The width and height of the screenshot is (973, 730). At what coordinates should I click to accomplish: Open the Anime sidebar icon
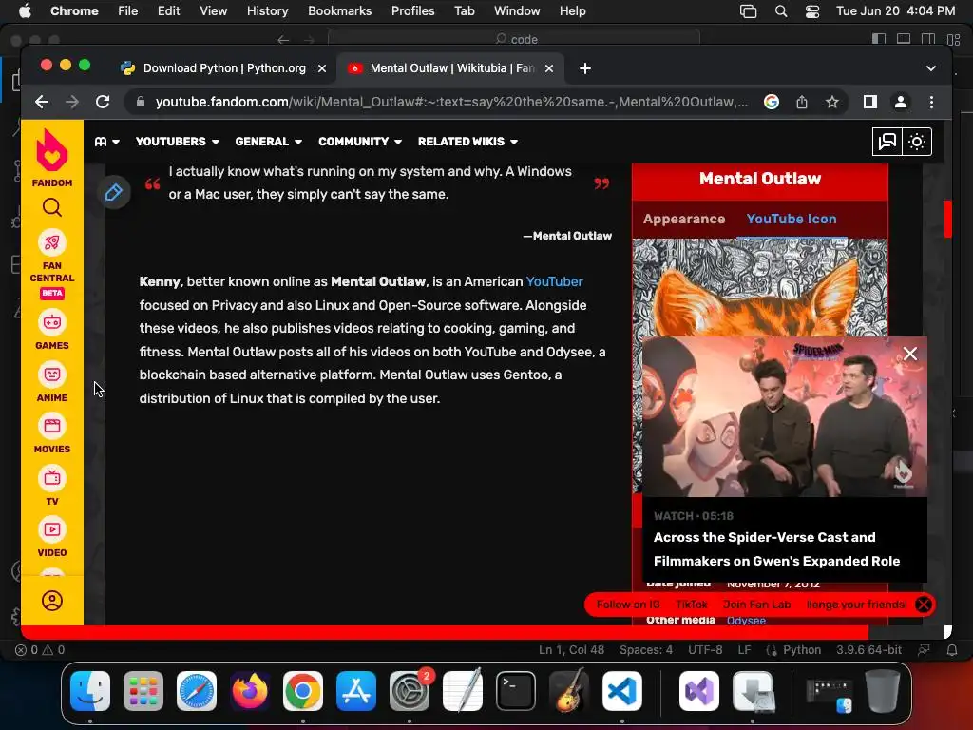point(52,375)
